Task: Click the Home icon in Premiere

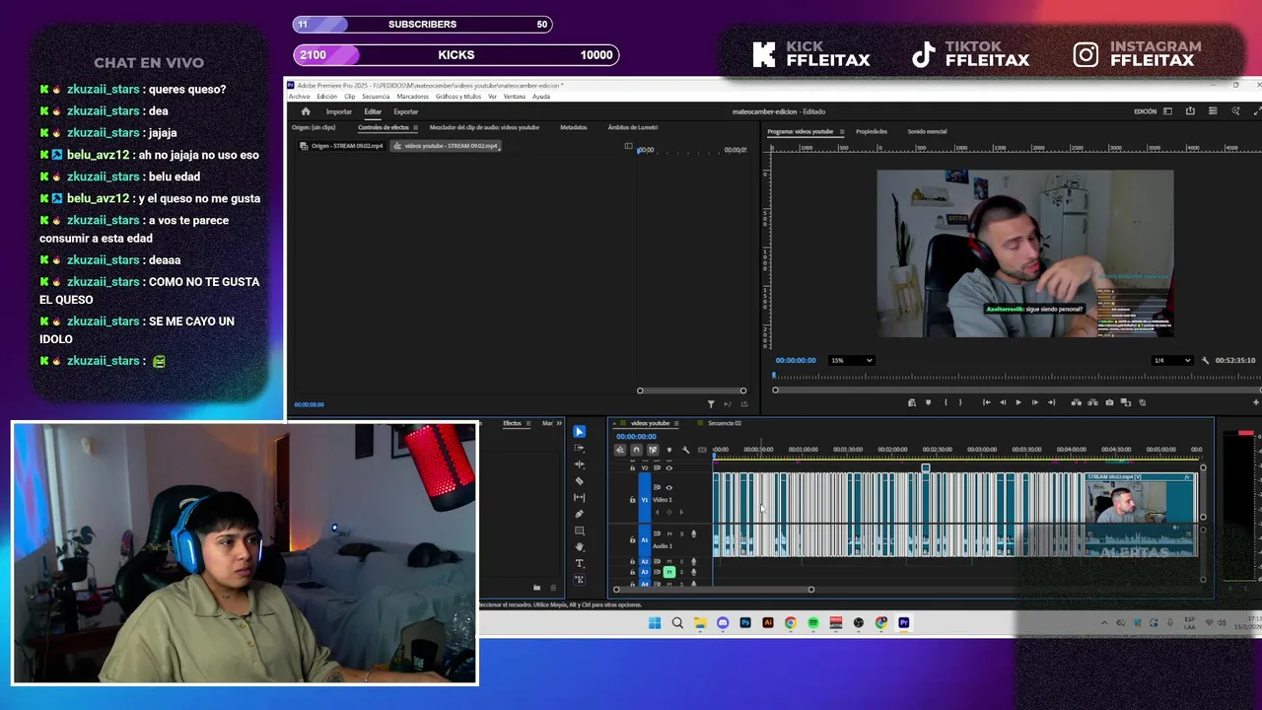Action: (x=306, y=111)
